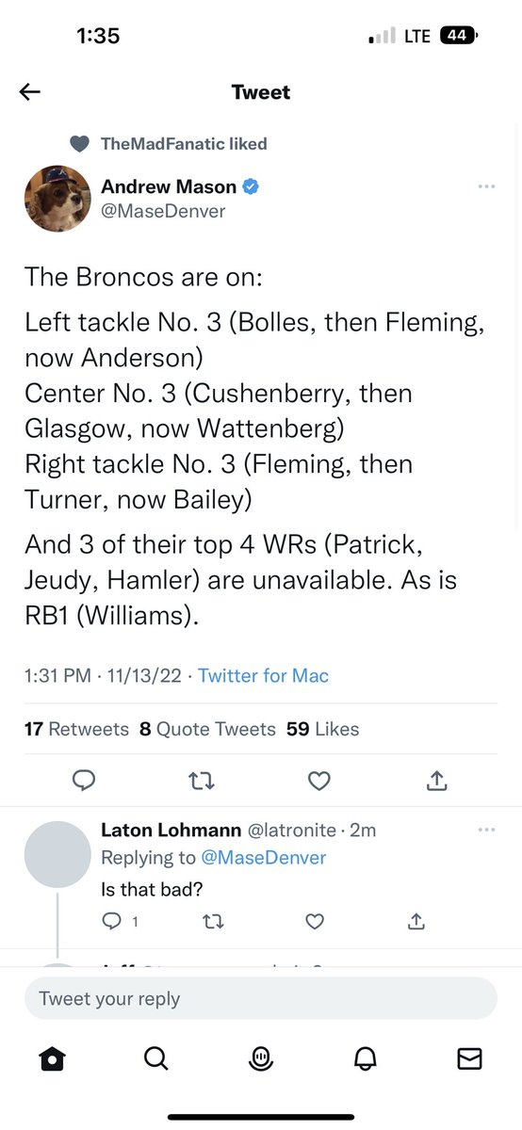Retweet Laton Lohmann's reply
The height and width of the screenshot is (1130, 522).
tap(214, 922)
